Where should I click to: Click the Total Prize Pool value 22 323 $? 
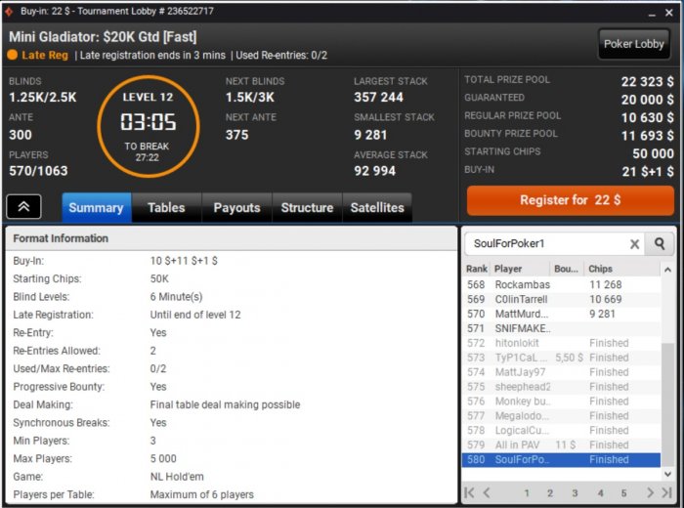tap(647, 81)
